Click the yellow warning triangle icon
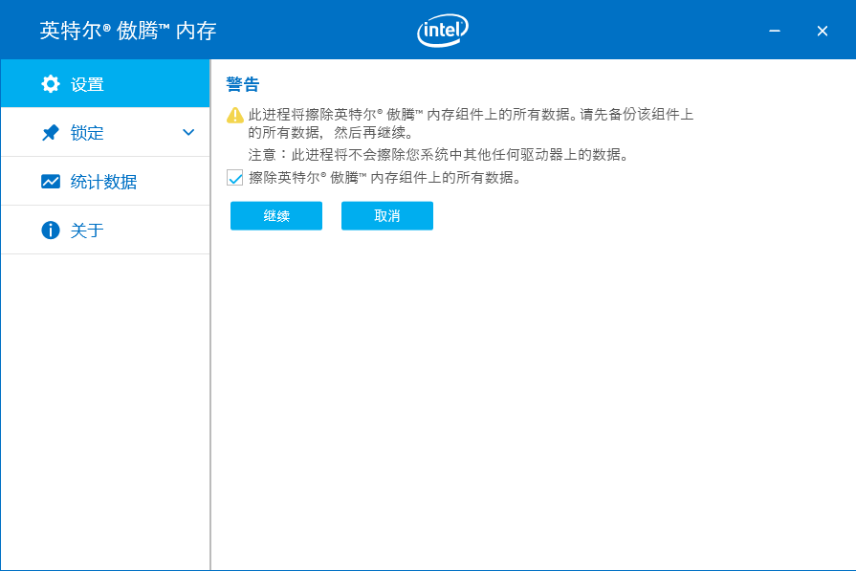Screen dimensions: 856x571 coord(235,115)
